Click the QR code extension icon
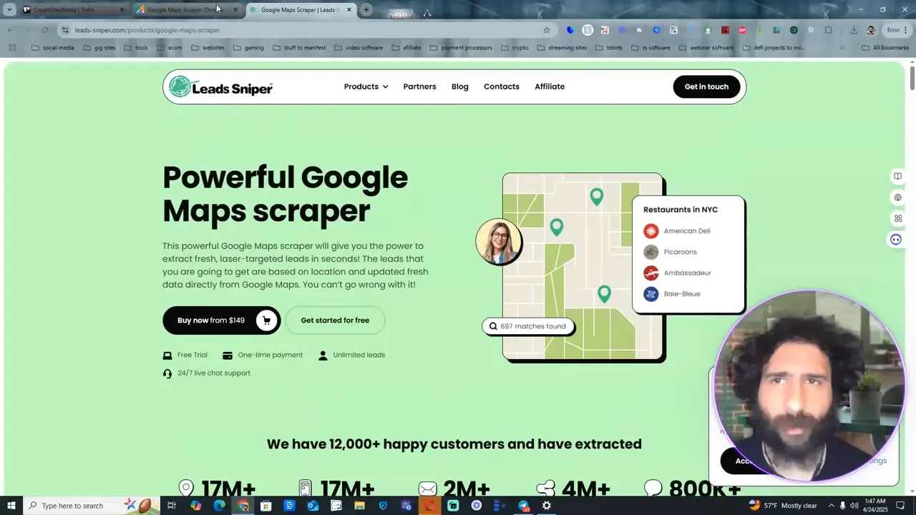Image resolution: width=916 pixels, height=515 pixels. click(673, 30)
